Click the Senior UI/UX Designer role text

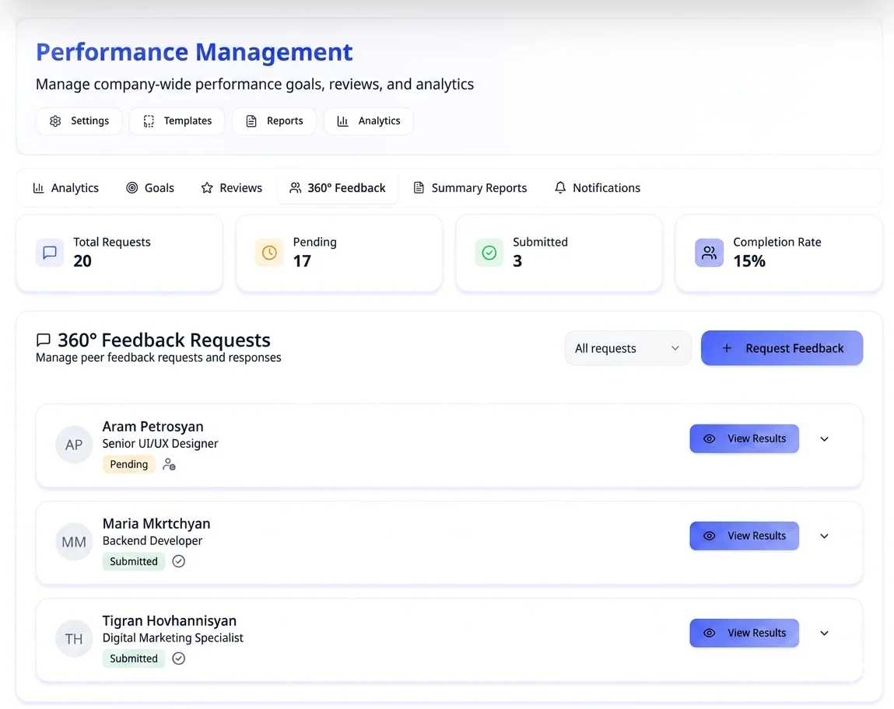coord(160,444)
